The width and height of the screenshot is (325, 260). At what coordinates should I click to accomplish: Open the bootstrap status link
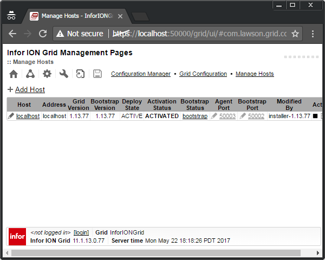pyautogui.click(x=194, y=116)
